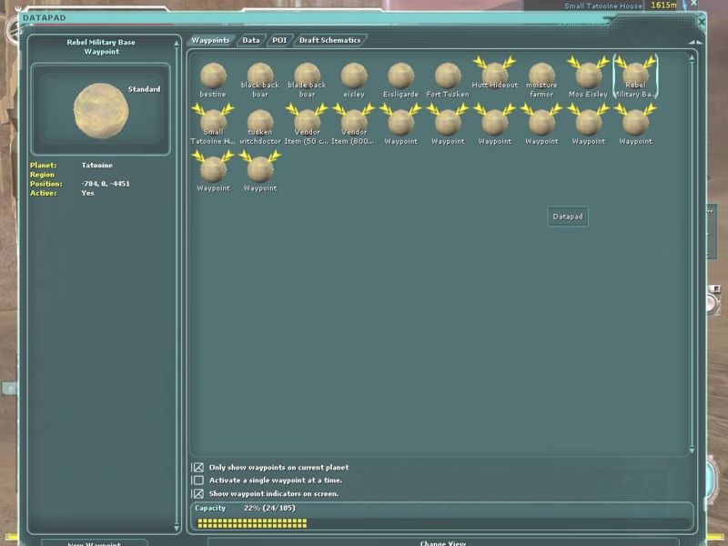Switch to the Data tab
This screenshot has width=728, height=546.
(251, 40)
